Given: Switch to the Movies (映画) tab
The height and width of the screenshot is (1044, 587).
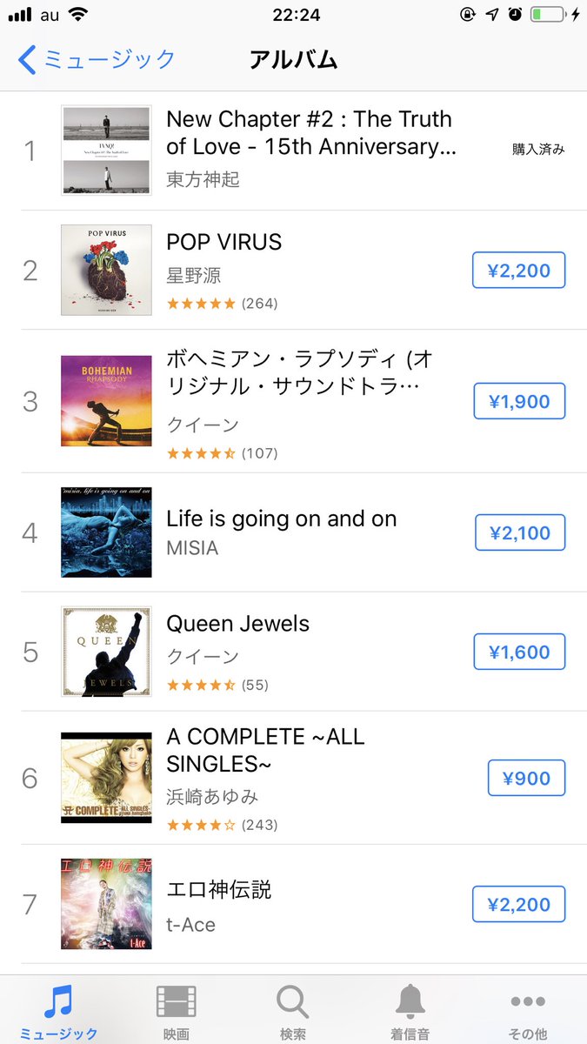Looking at the screenshot, I should coord(176,1009).
